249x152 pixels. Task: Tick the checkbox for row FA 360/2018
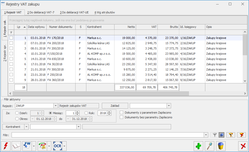coord(11,80)
